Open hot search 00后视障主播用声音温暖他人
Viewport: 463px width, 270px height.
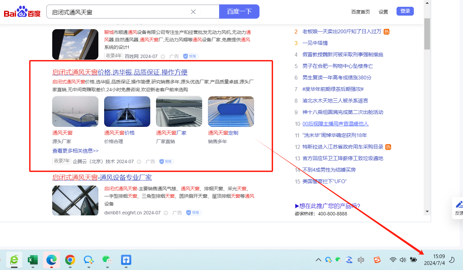coord(335,124)
